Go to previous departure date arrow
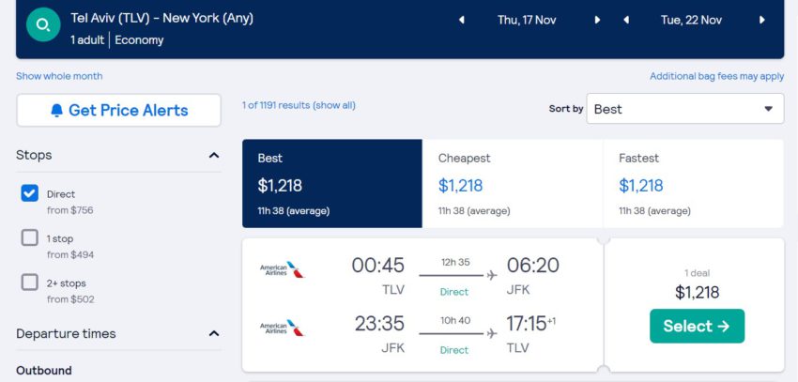798x382 pixels. tap(462, 21)
